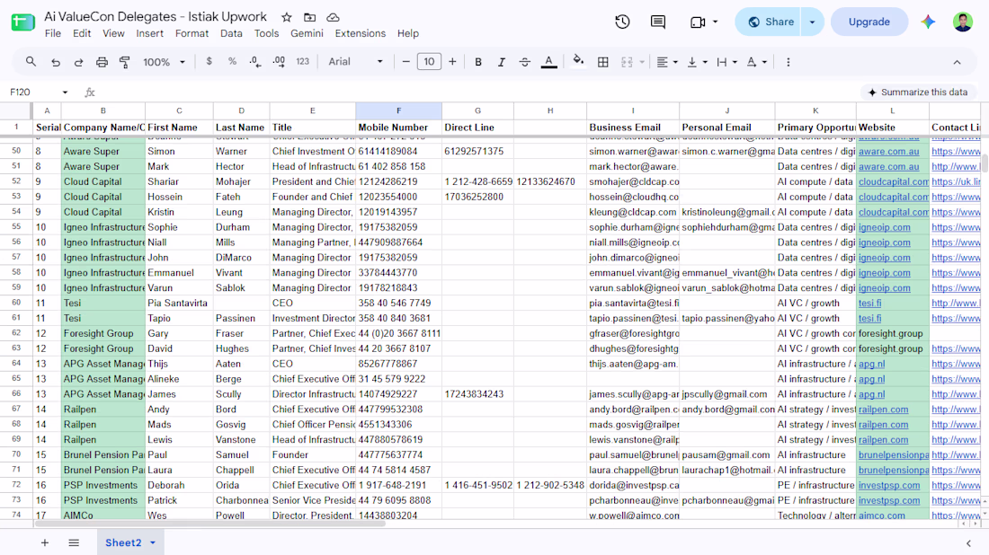Click the merge cells icon

tap(627, 62)
